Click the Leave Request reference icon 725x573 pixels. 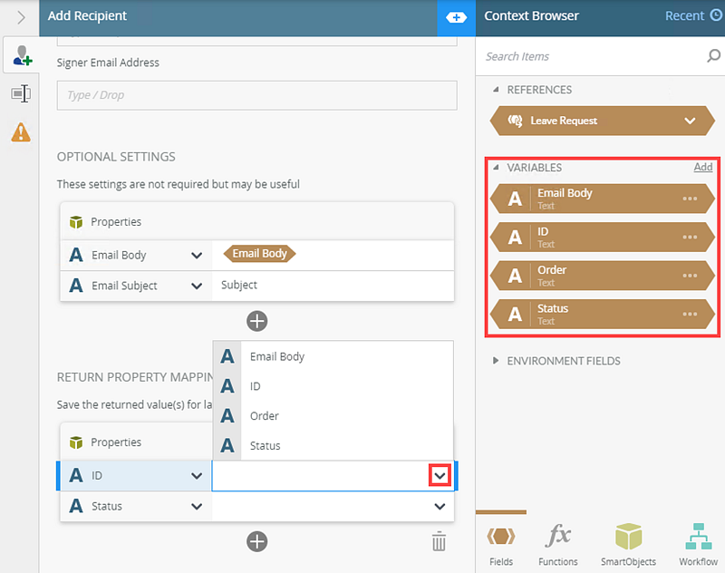coord(515,121)
